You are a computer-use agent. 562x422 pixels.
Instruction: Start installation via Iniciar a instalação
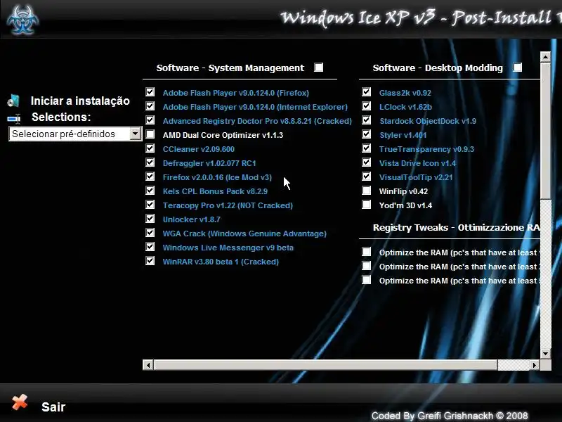tap(80, 101)
